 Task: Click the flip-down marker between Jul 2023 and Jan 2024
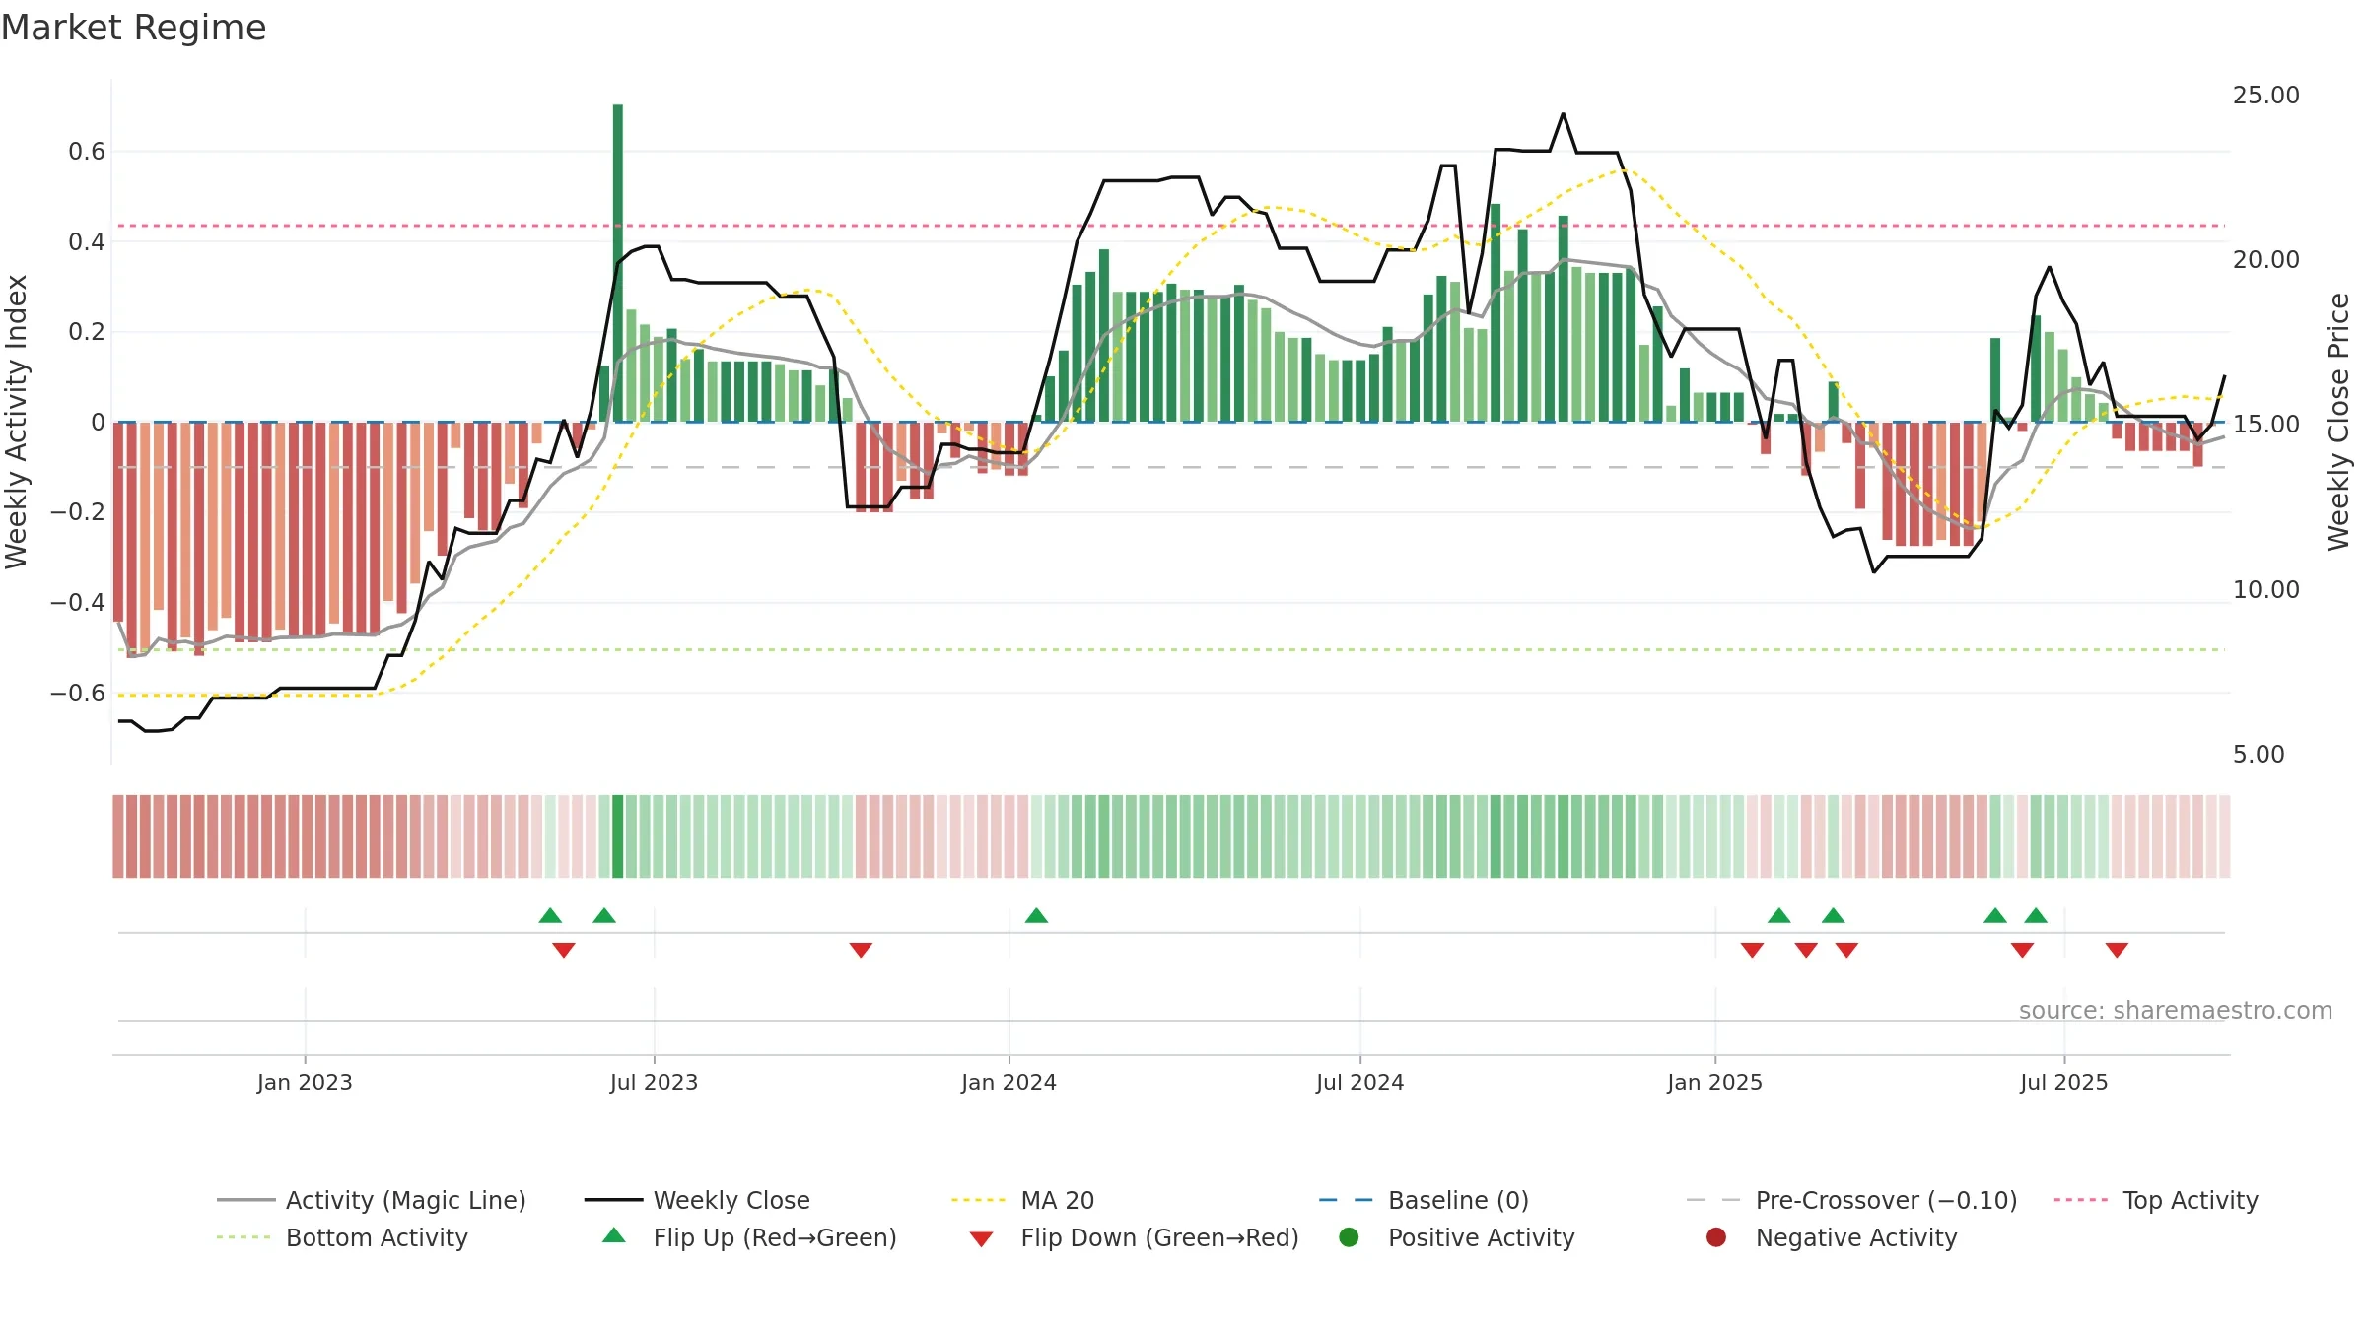coord(861,950)
